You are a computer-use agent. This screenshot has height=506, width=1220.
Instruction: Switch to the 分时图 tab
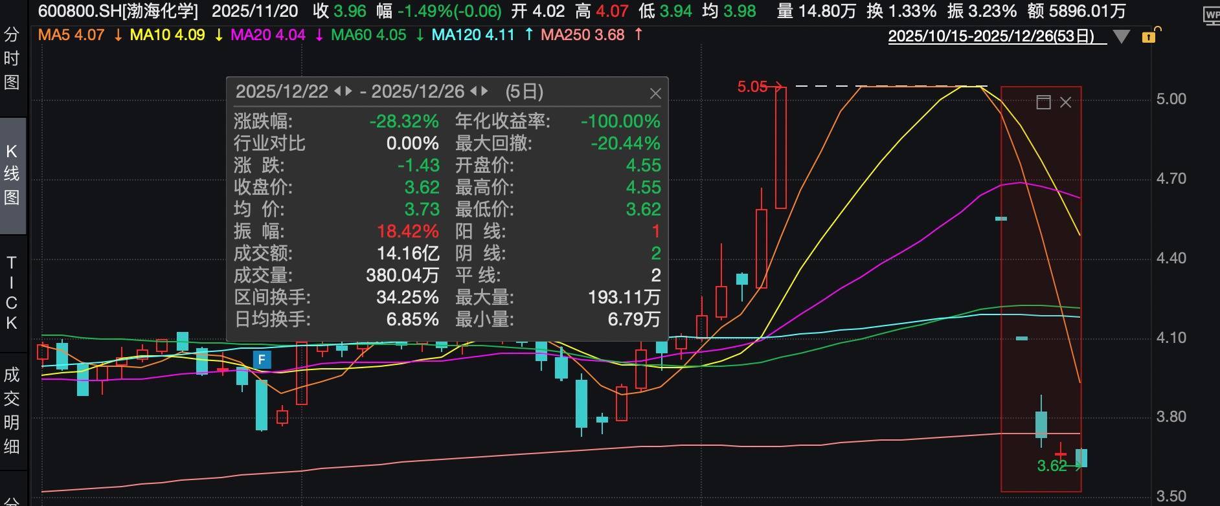pyautogui.click(x=12, y=59)
